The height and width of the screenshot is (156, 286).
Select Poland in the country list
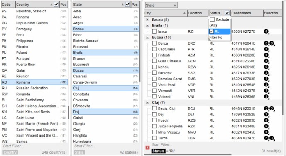coord(34,53)
